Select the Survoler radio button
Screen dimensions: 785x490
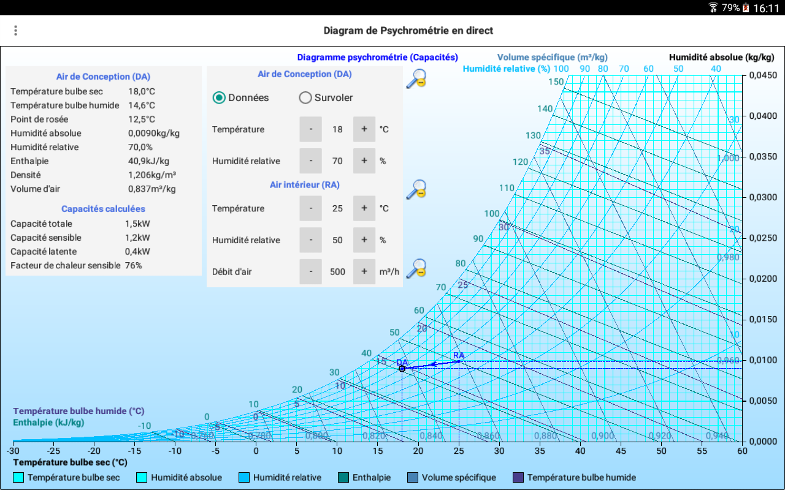(x=305, y=97)
